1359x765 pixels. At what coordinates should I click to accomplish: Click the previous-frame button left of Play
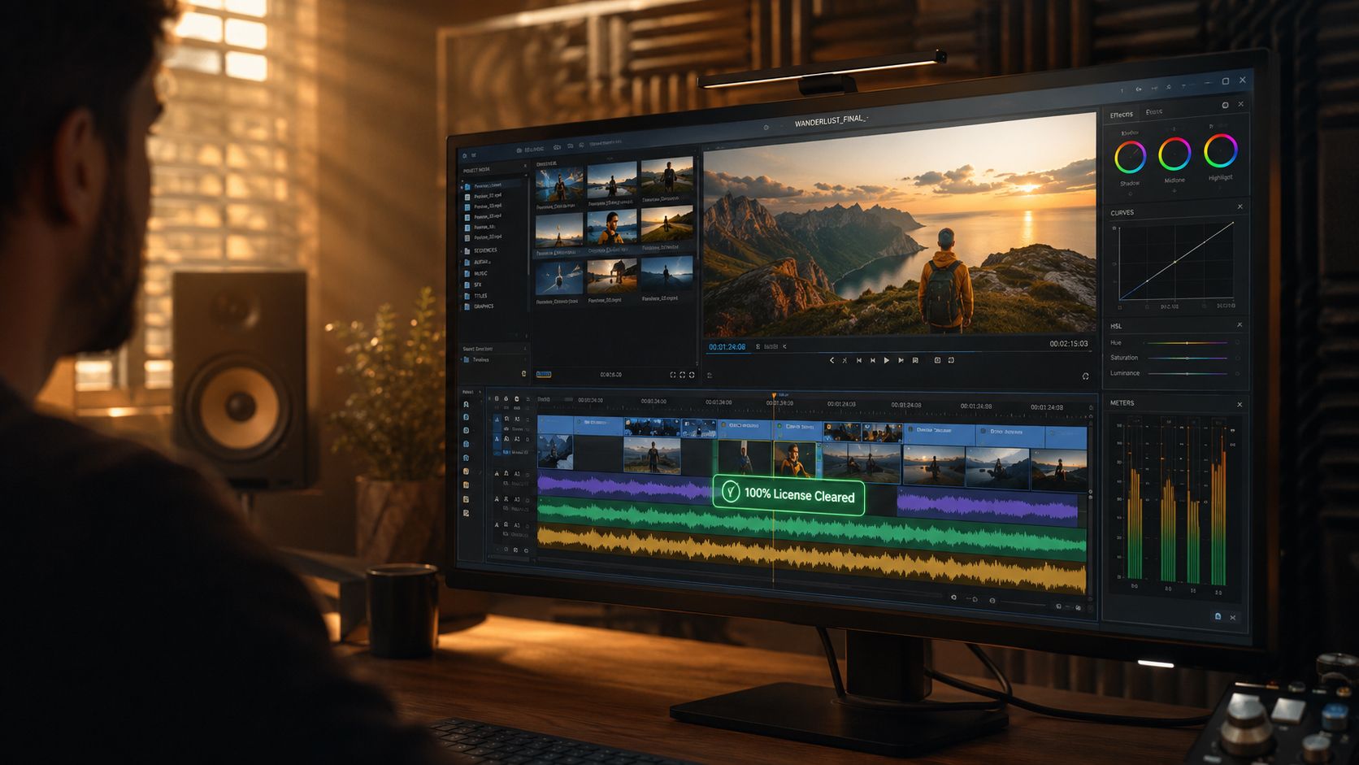[x=873, y=360]
